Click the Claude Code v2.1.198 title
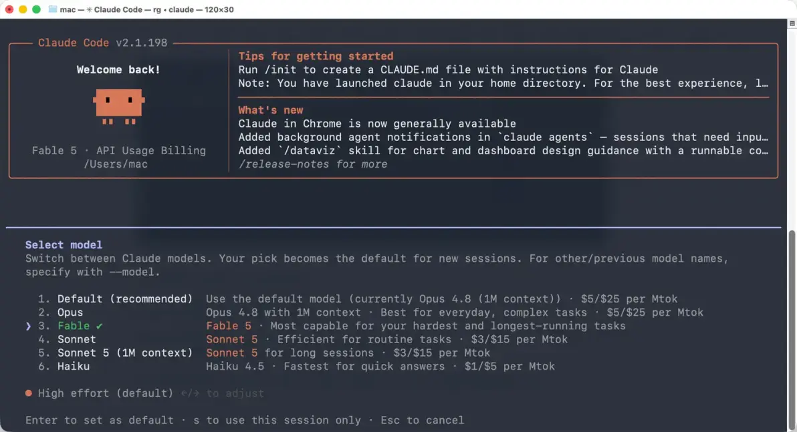The image size is (797, 432). pyautogui.click(x=103, y=43)
